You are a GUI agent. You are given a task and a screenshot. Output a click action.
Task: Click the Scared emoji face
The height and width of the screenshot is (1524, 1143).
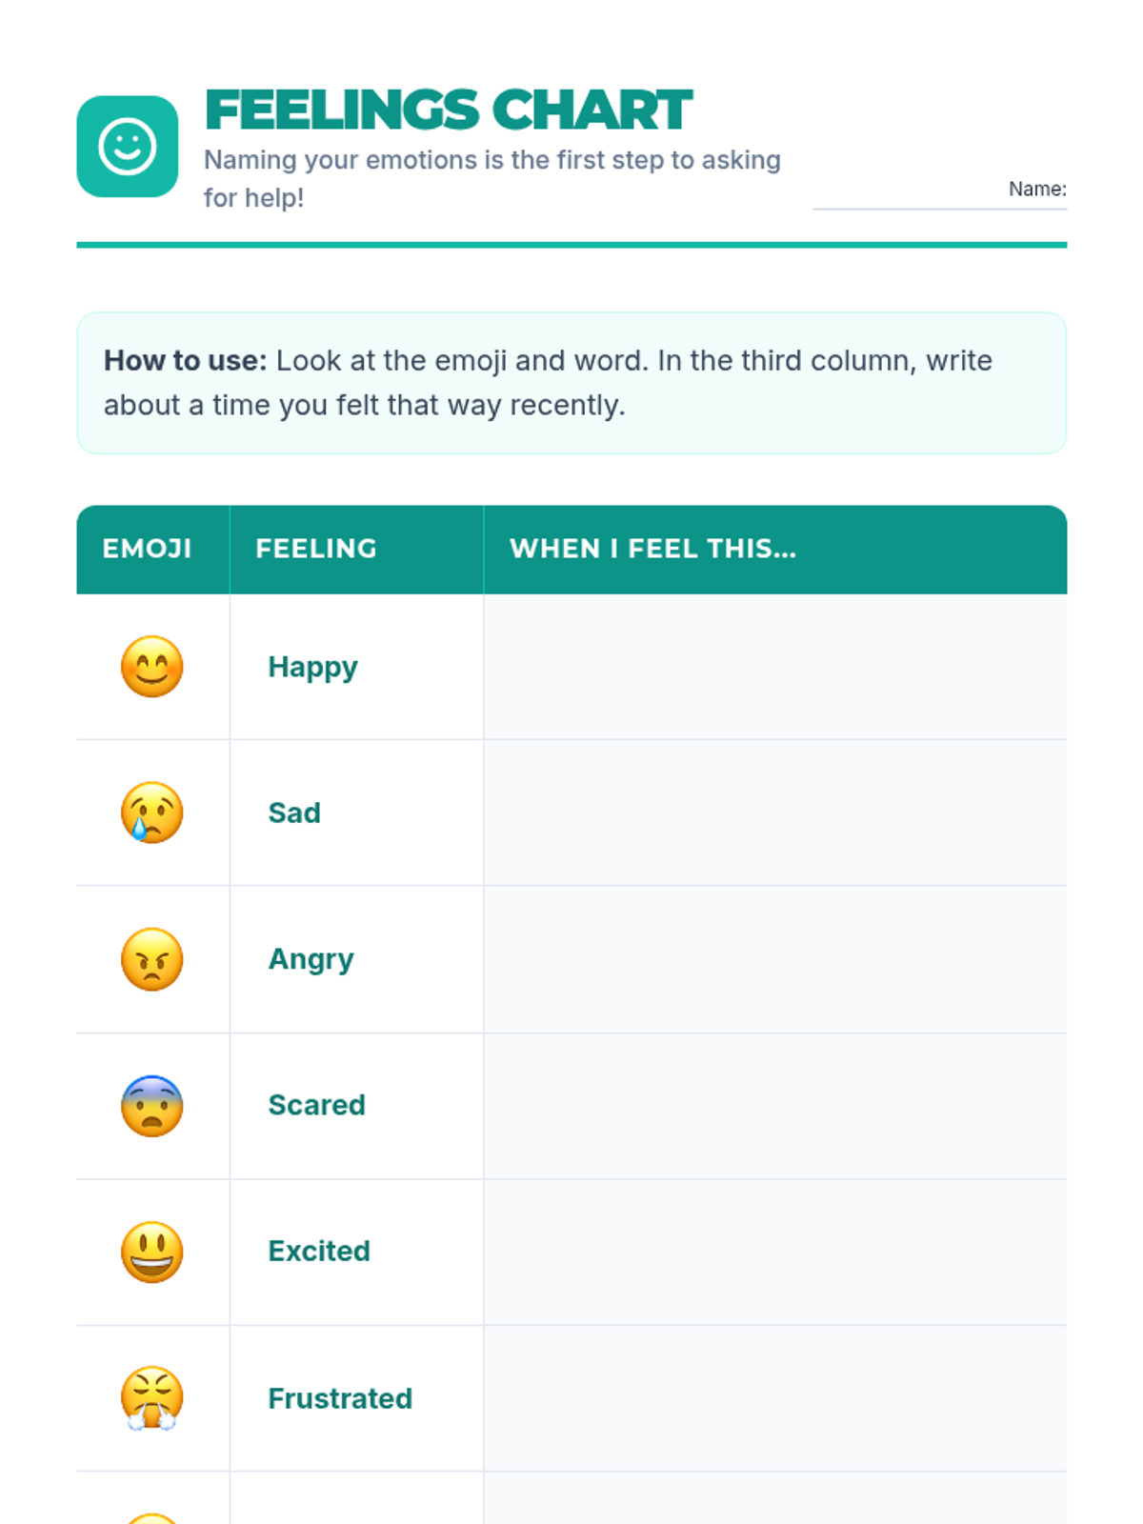[152, 1106]
